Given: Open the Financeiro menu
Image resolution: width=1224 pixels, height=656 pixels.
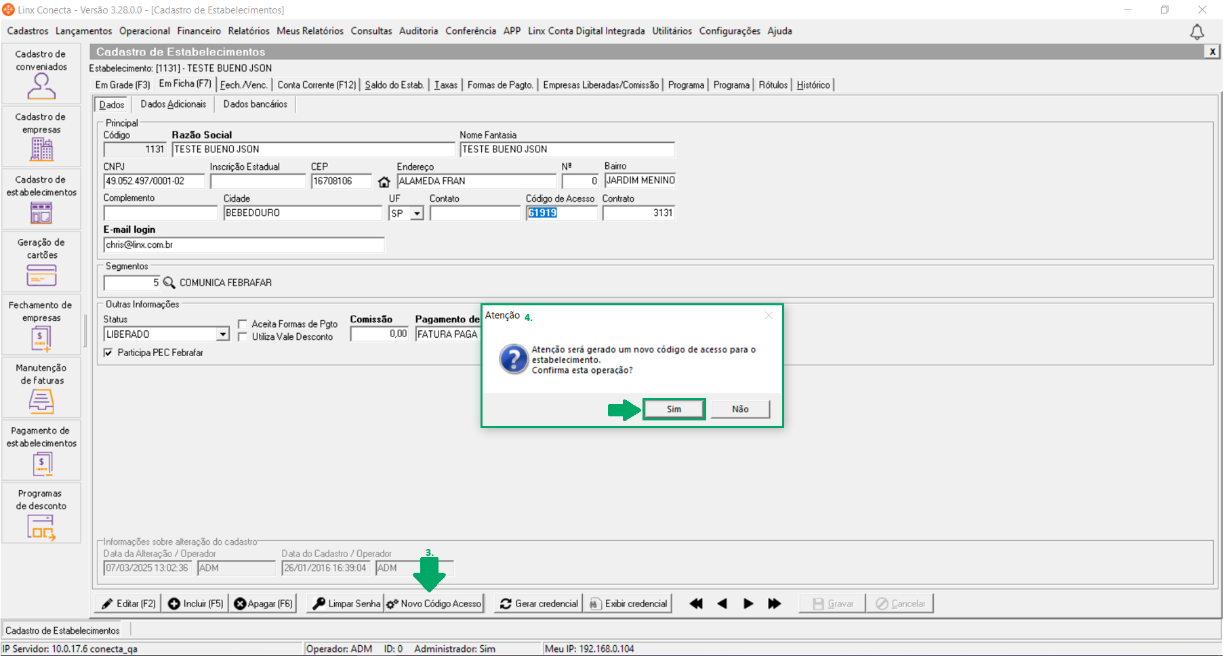Looking at the screenshot, I should coord(199,31).
